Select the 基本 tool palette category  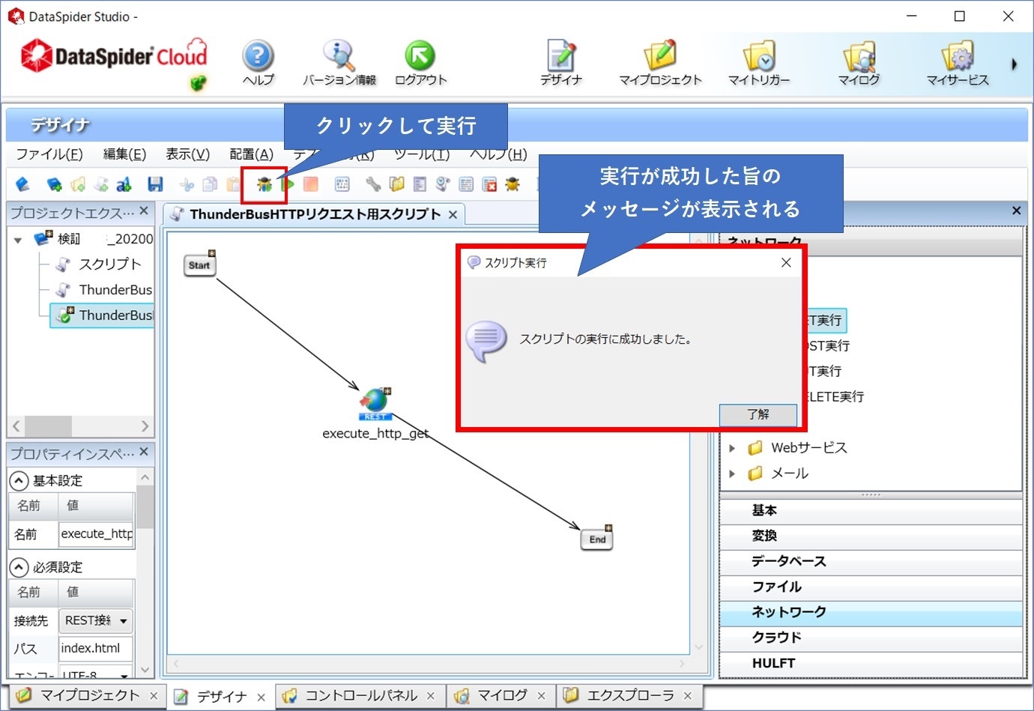click(x=871, y=510)
